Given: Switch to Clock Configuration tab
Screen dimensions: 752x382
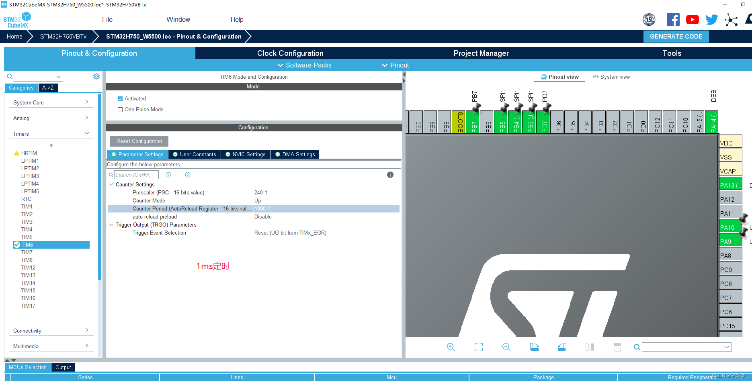Looking at the screenshot, I should pyautogui.click(x=290, y=53).
